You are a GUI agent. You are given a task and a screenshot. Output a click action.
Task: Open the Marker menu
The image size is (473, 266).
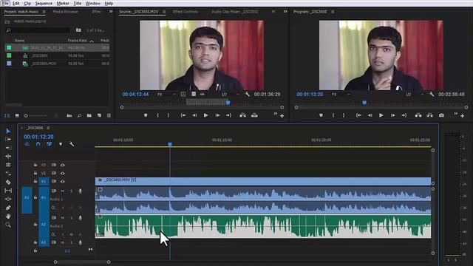[63, 3]
